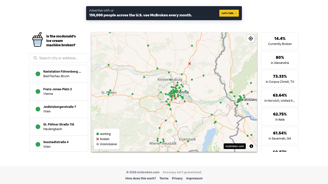Click the © 2026 mcbroken.com footer text
The width and height of the screenshot is (328, 184).
143,172
